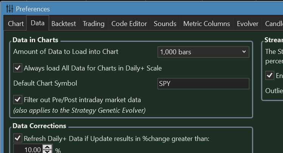
Task: Toggle the checkbox in the Streaming panel
Action: [x=270, y=75]
